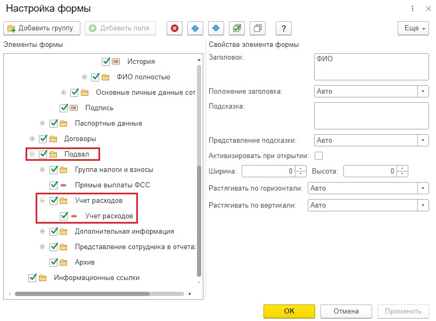Open the three-dot window menu
This screenshot has width=436, height=321.
tap(413, 9)
